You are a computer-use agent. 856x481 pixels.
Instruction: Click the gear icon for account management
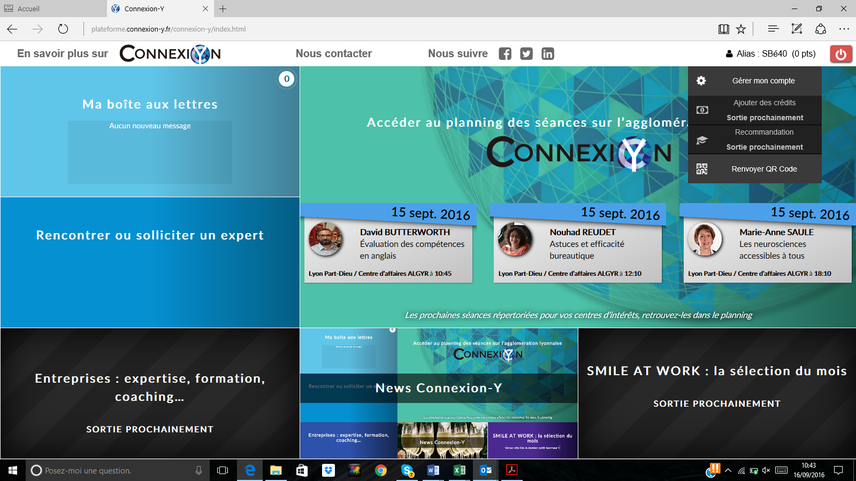pos(701,81)
